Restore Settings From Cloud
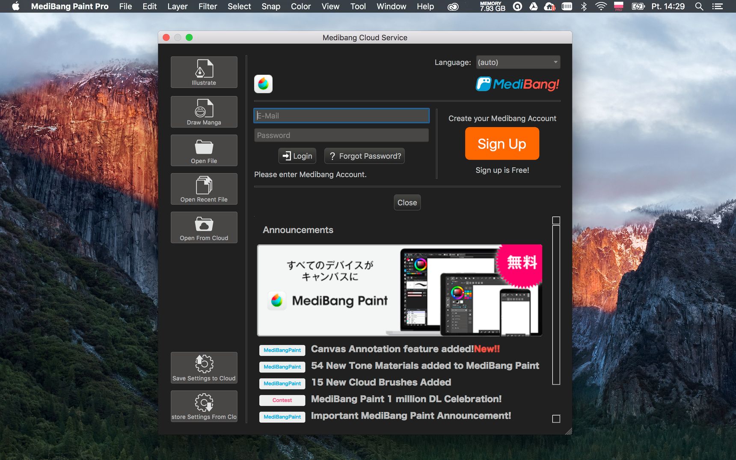Image resolution: width=736 pixels, height=460 pixels. 204,406
